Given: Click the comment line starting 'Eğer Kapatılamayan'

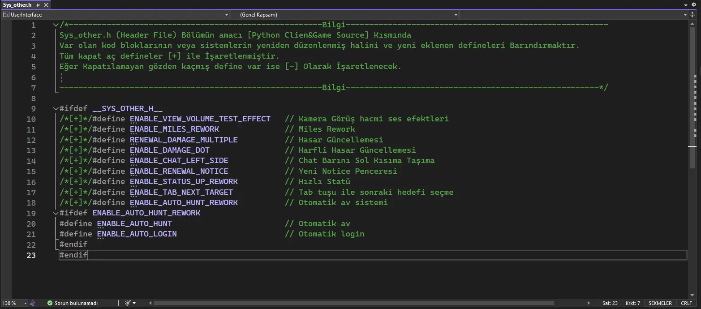Looking at the screenshot, I should point(230,67).
